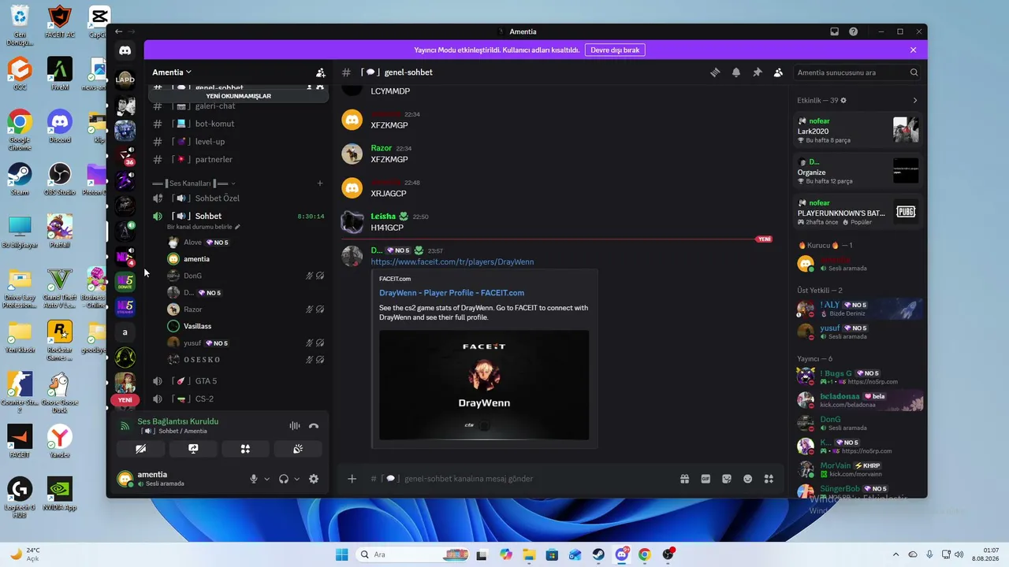Show hidden system tray icons chevron
This screenshot has height=567, width=1009.
(x=895, y=554)
